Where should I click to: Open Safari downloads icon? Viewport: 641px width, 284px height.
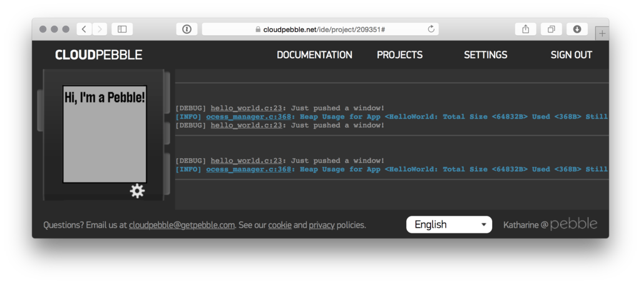point(577,29)
